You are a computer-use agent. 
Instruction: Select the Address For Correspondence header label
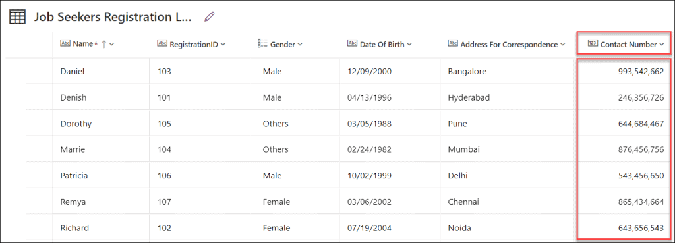510,44
